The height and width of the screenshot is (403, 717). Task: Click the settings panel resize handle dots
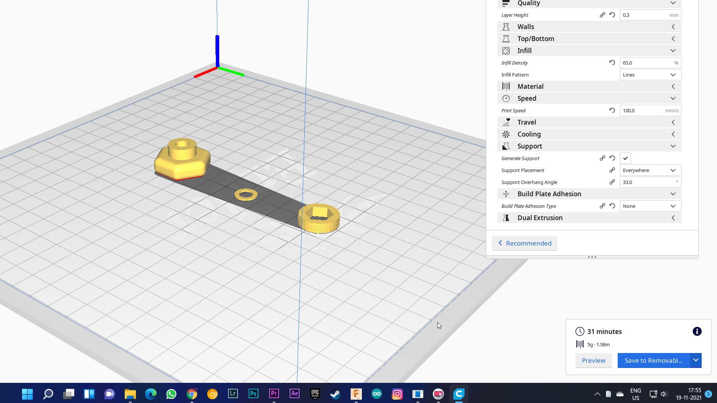592,257
